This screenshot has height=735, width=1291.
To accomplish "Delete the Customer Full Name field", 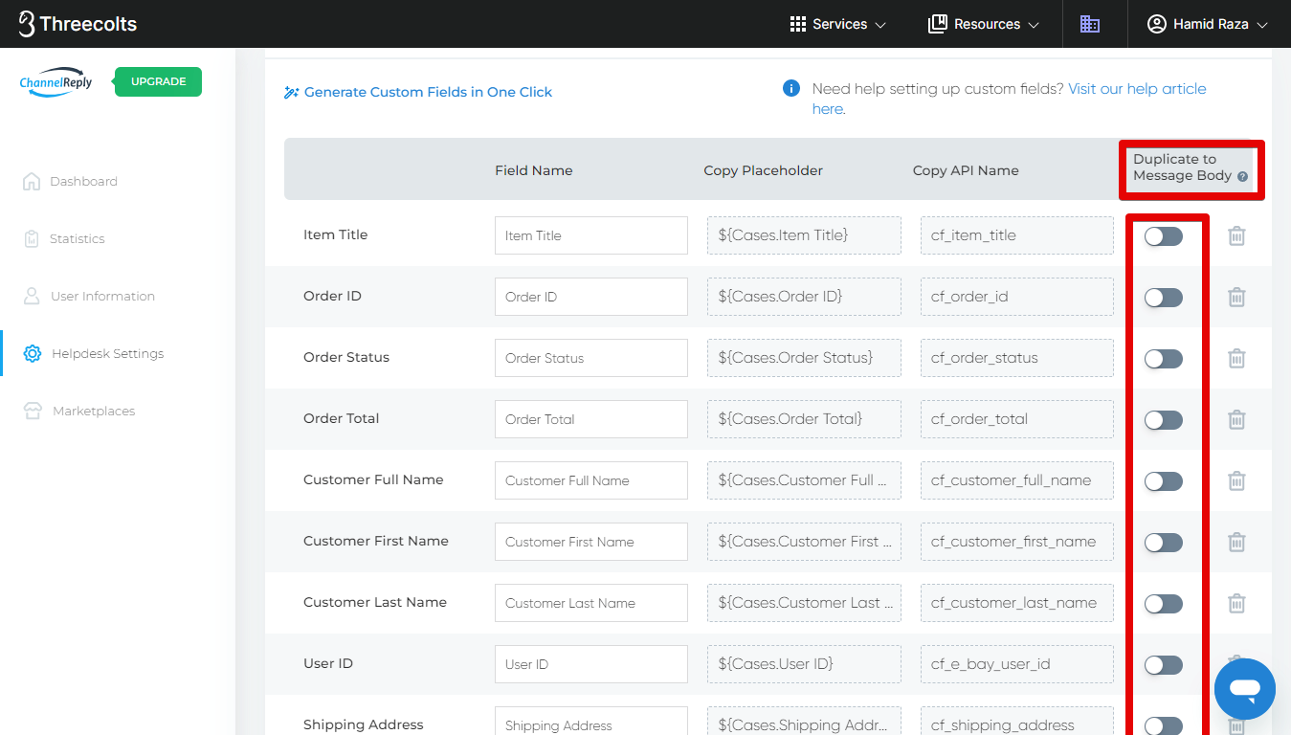I will click(1236, 480).
